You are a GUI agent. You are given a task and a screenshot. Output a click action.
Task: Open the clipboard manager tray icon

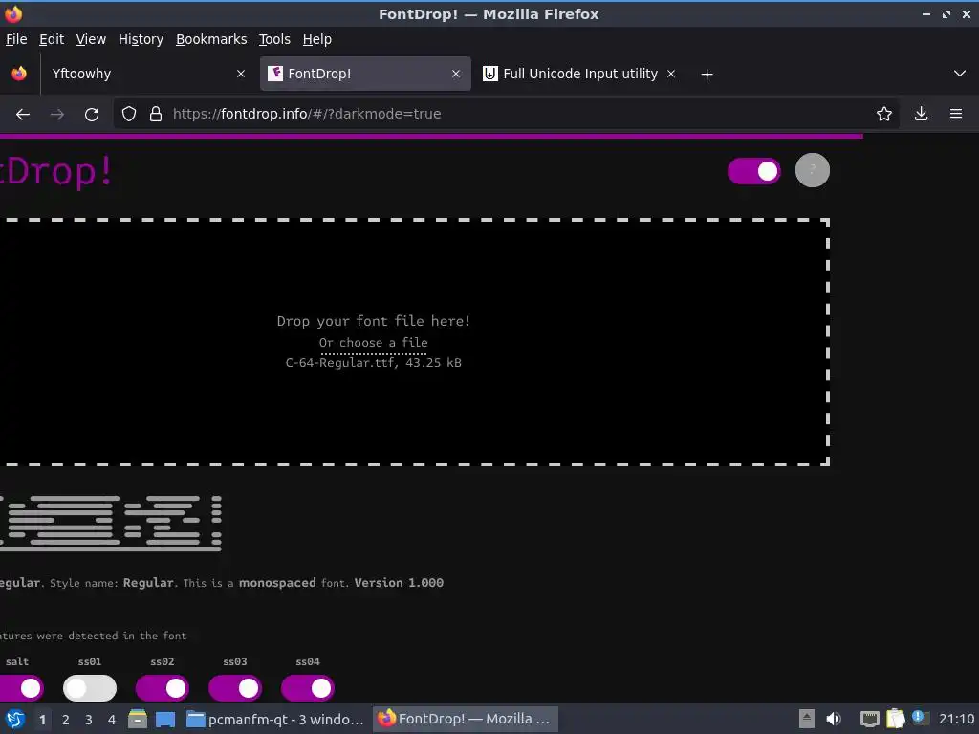[895, 719]
